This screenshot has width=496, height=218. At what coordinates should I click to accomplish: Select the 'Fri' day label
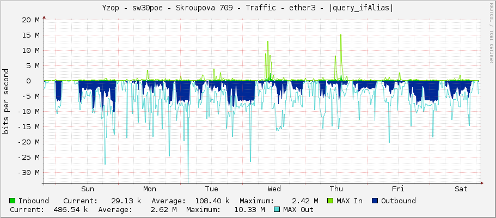[x=398, y=189]
